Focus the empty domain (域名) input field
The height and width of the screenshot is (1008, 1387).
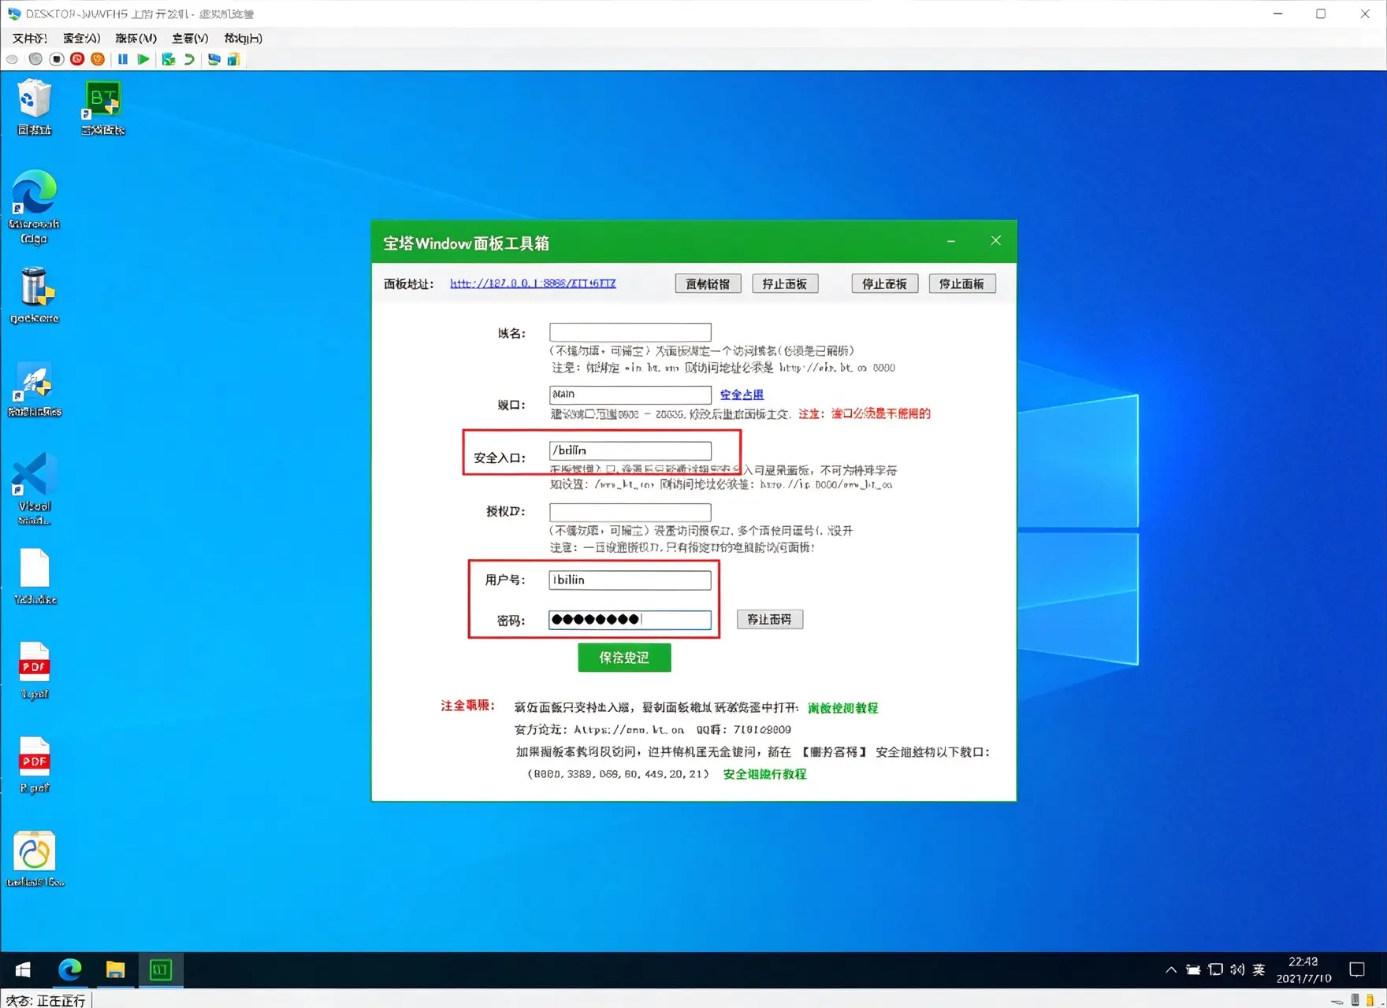(630, 332)
